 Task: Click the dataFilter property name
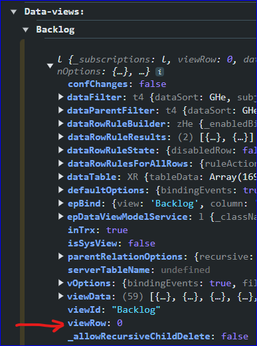94,98
